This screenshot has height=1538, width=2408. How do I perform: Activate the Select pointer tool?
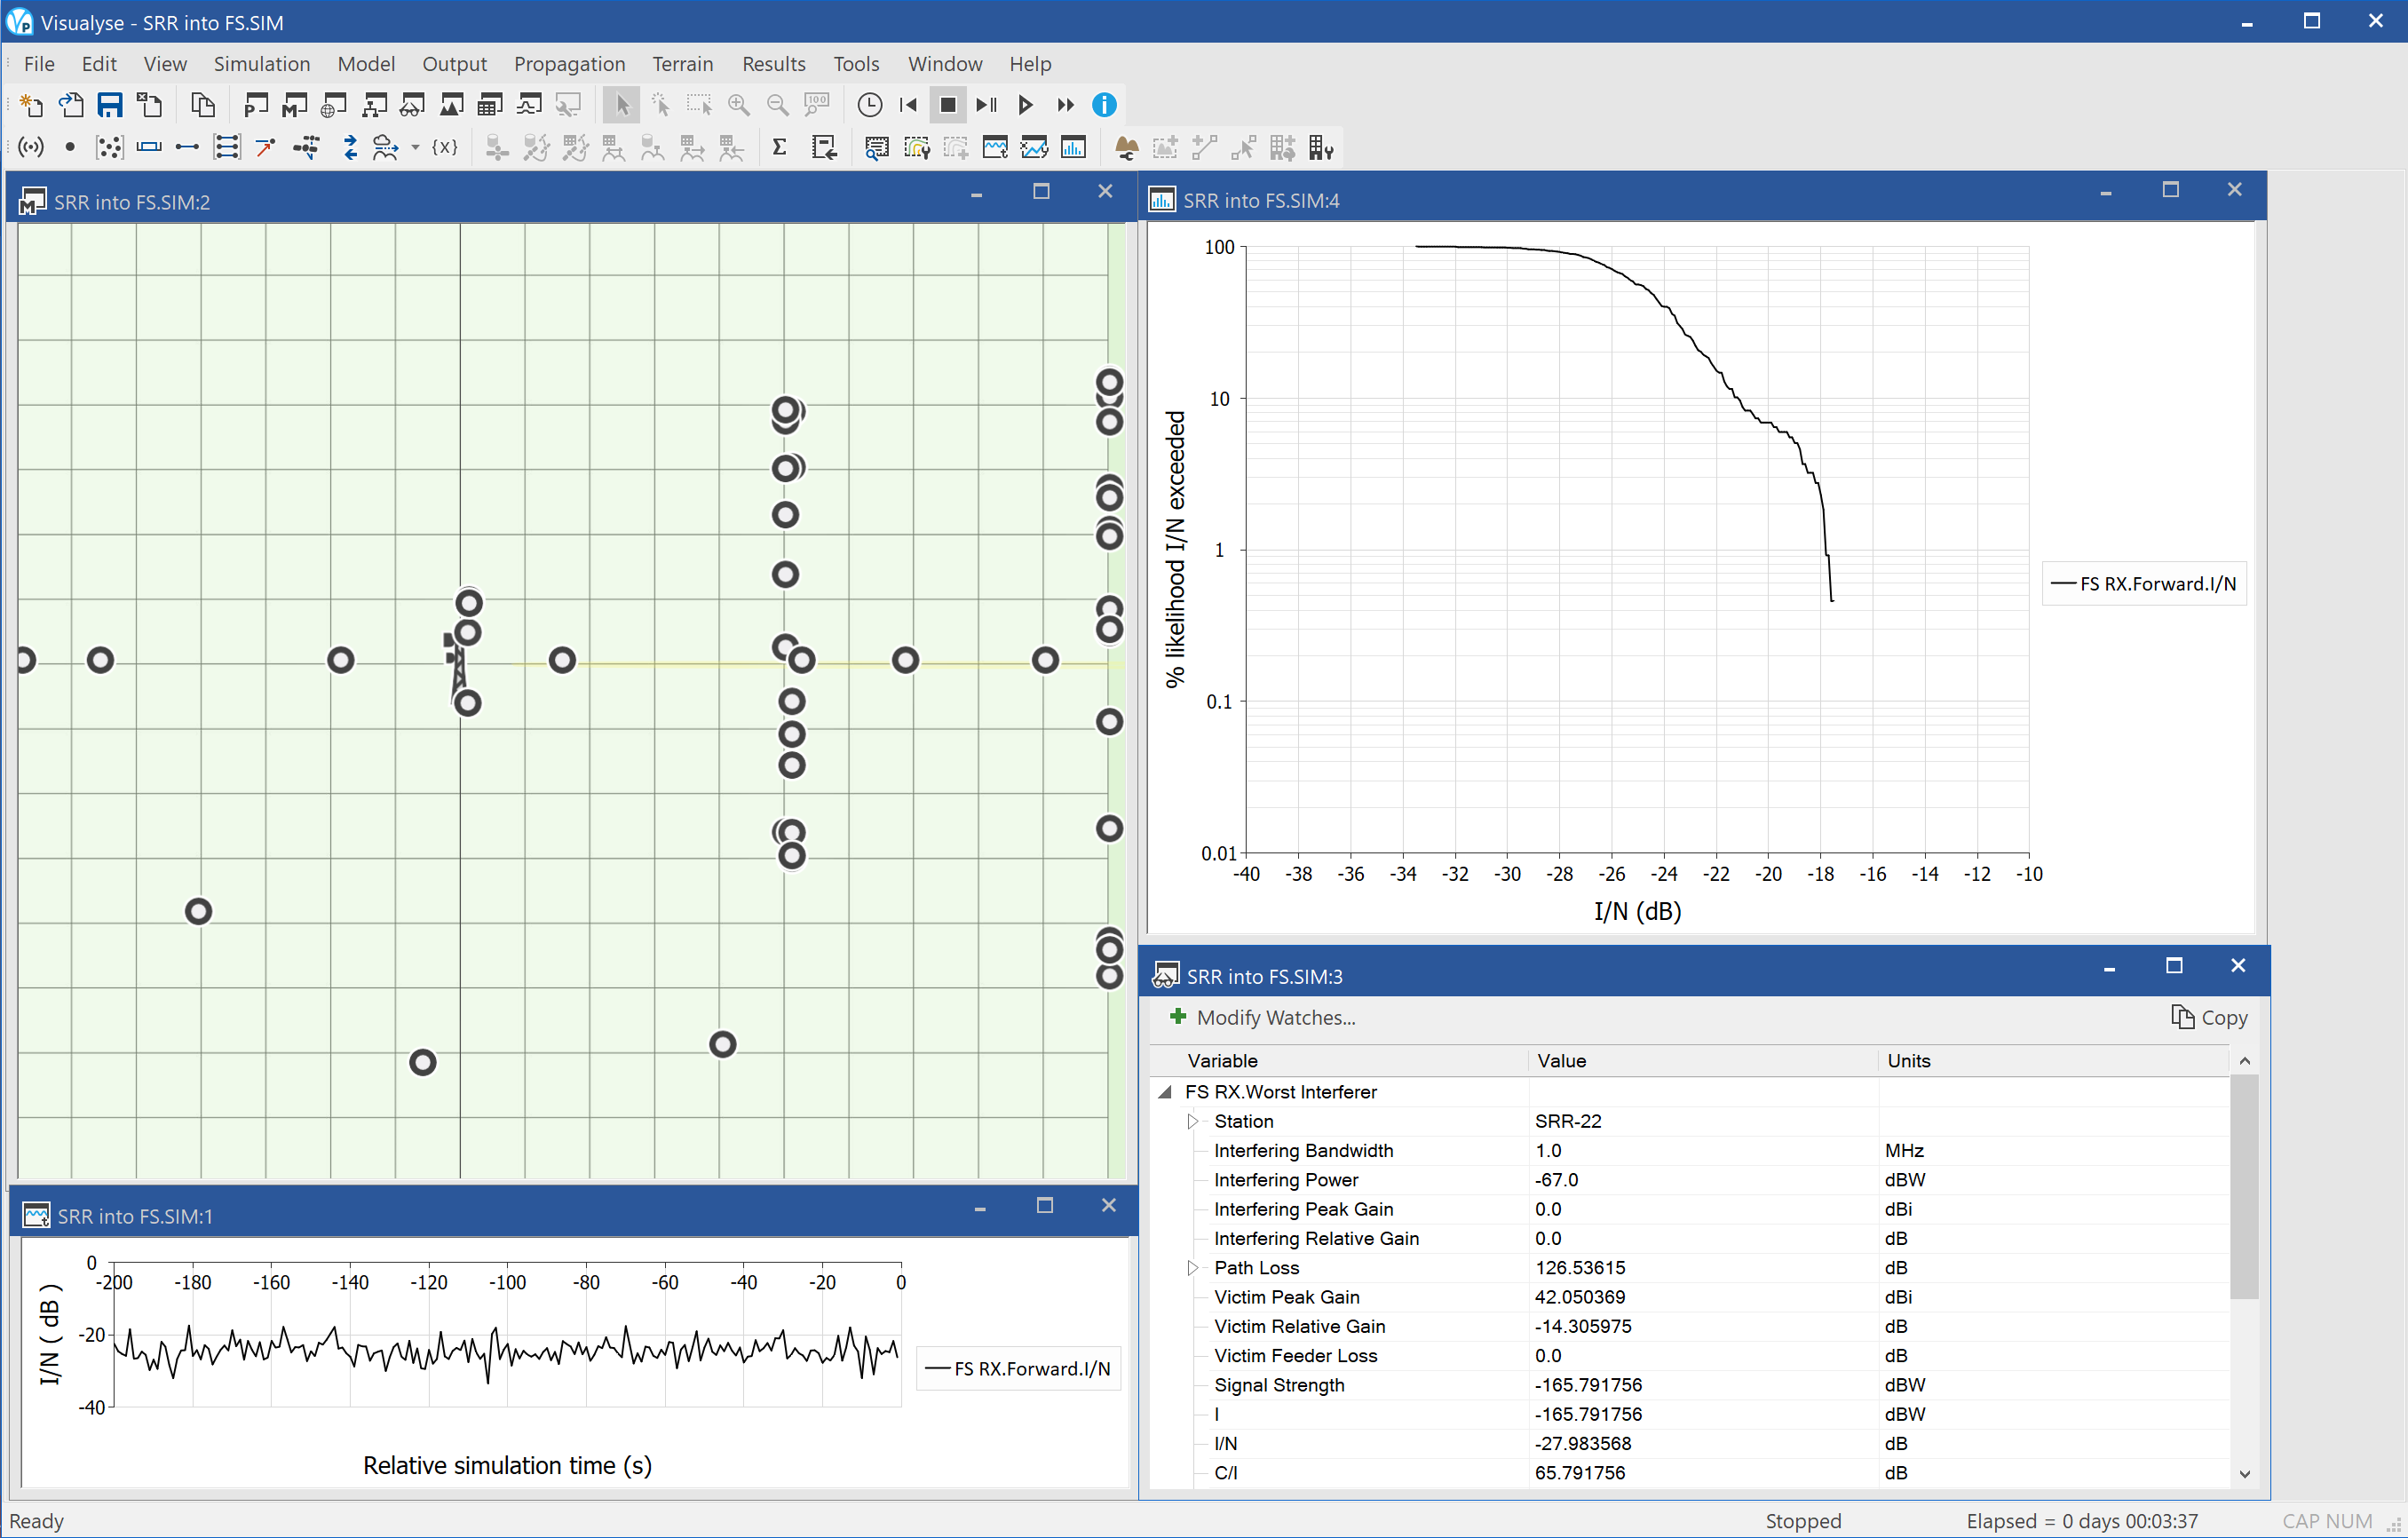click(621, 105)
